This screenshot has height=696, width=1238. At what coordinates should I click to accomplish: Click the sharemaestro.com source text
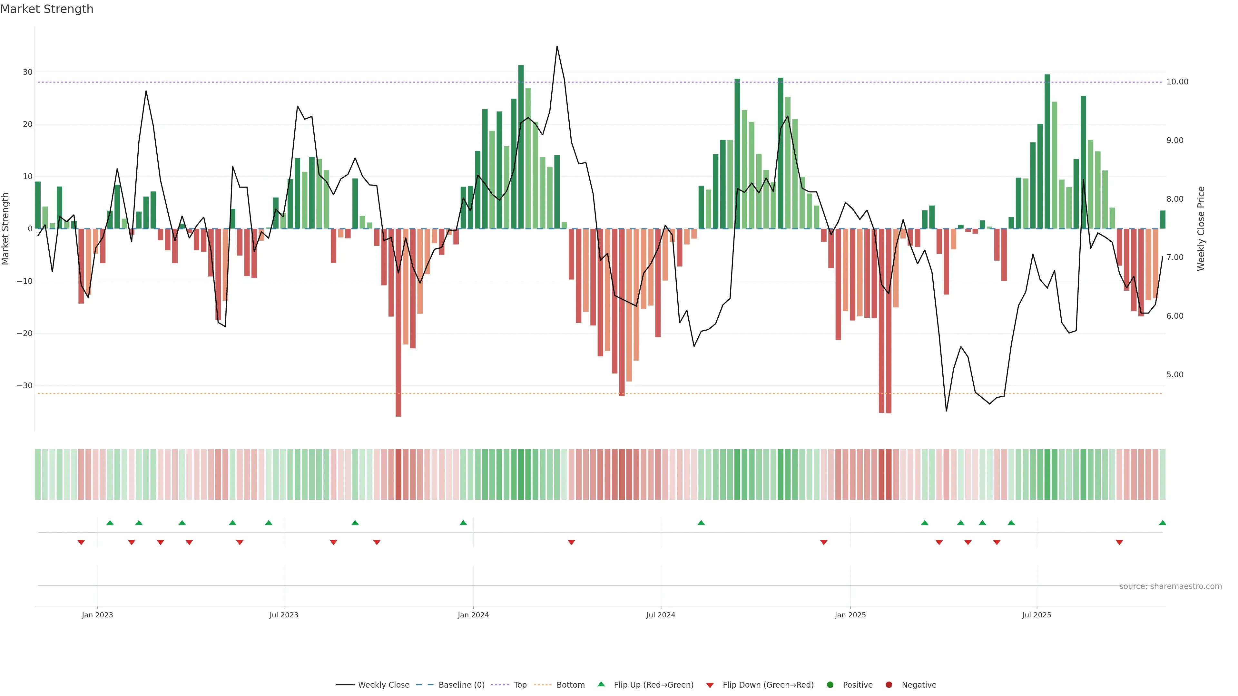tap(1170, 586)
